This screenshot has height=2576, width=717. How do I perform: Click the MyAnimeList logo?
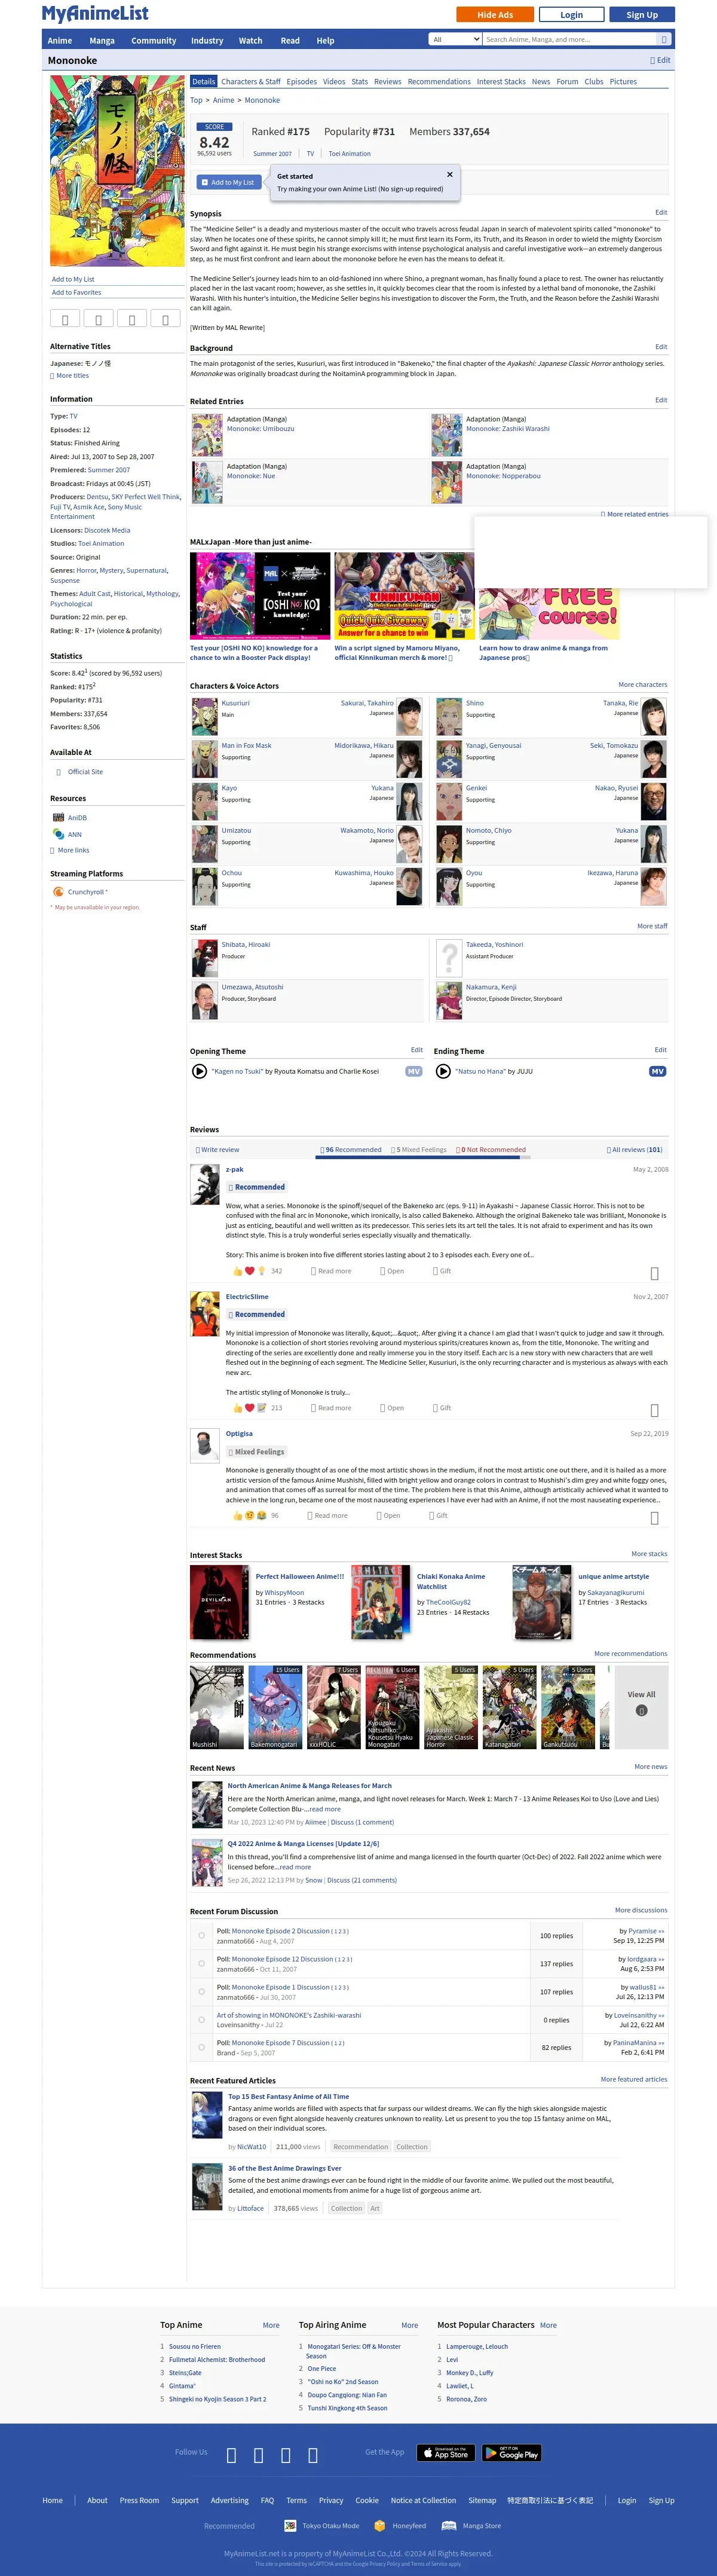pyautogui.click(x=95, y=13)
